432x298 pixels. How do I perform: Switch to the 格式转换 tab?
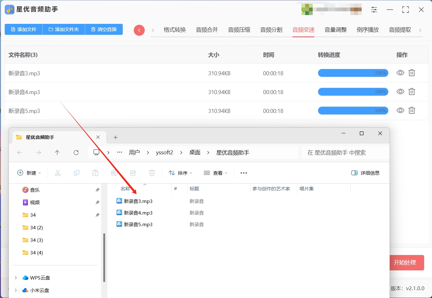pyautogui.click(x=175, y=30)
